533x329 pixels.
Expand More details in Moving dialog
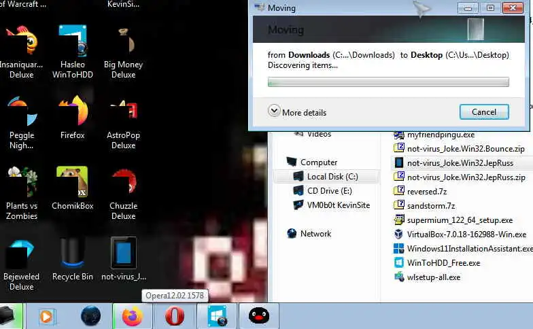point(297,111)
